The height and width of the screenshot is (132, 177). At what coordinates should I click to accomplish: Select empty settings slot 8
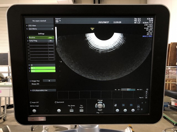pos(42,59)
